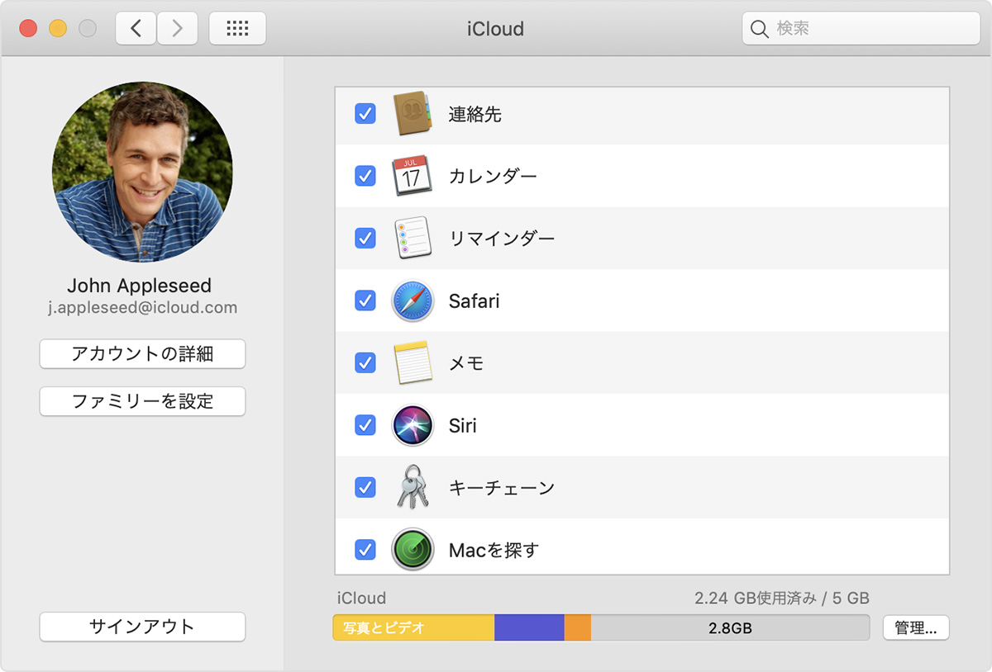Uncheck the 連絡先 checkbox
Screen dimensions: 992x672
coord(365,114)
